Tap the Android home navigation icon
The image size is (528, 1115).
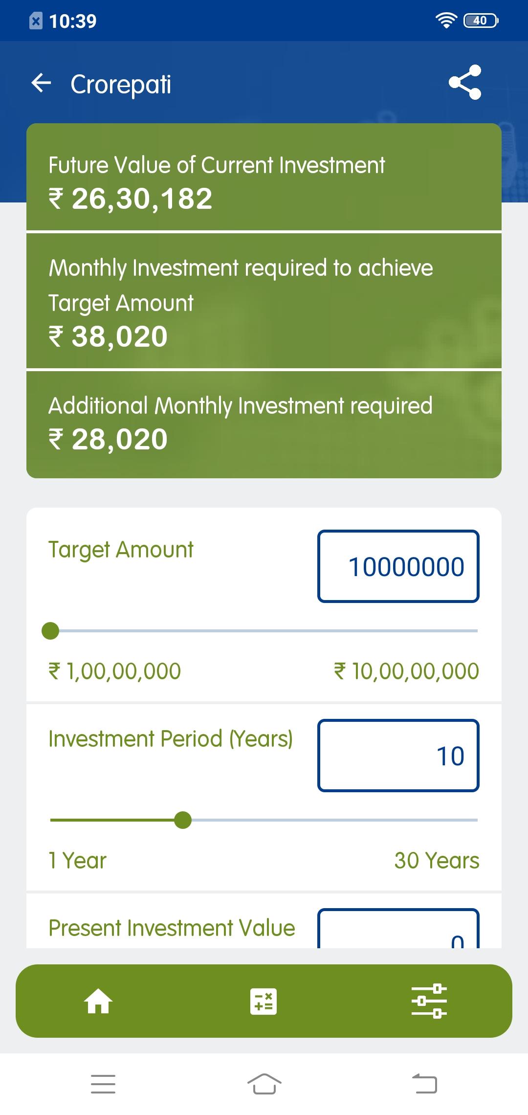tap(264, 1084)
